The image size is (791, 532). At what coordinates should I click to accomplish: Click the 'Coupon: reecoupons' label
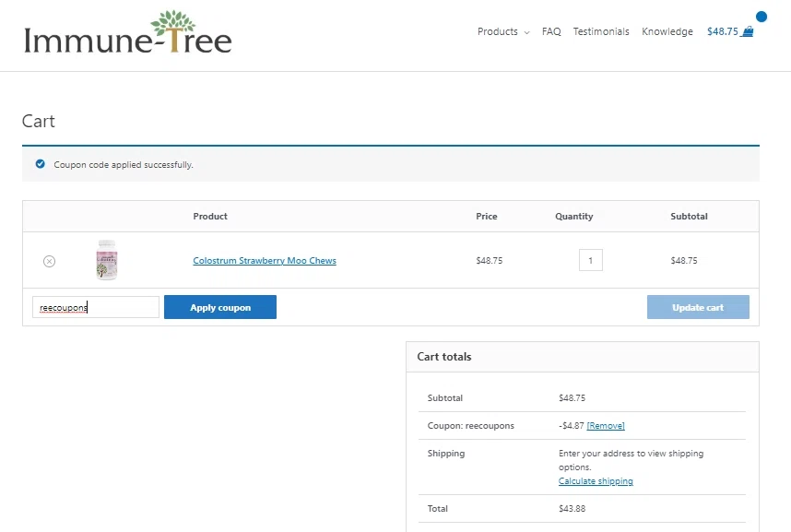click(471, 425)
